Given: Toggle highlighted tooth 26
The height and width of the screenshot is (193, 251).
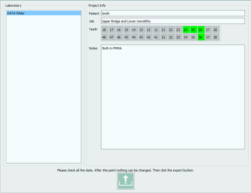Looking at the screenshot, I should coord(201,30).
